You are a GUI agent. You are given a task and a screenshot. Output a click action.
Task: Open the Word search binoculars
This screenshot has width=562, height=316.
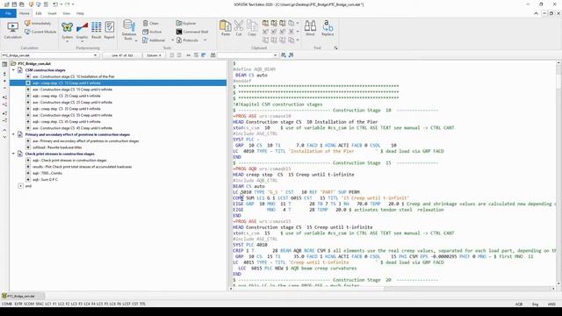point(310,28)
